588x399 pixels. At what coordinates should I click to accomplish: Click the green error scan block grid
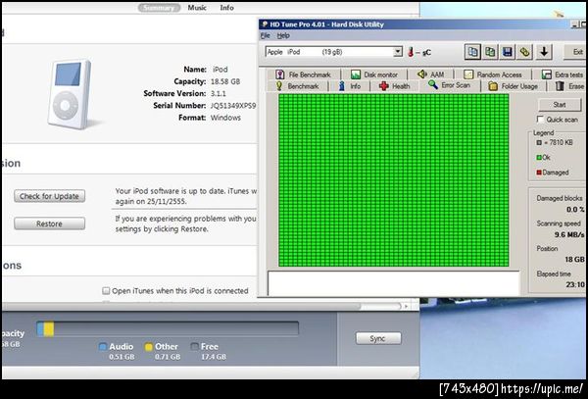point(393,180)
